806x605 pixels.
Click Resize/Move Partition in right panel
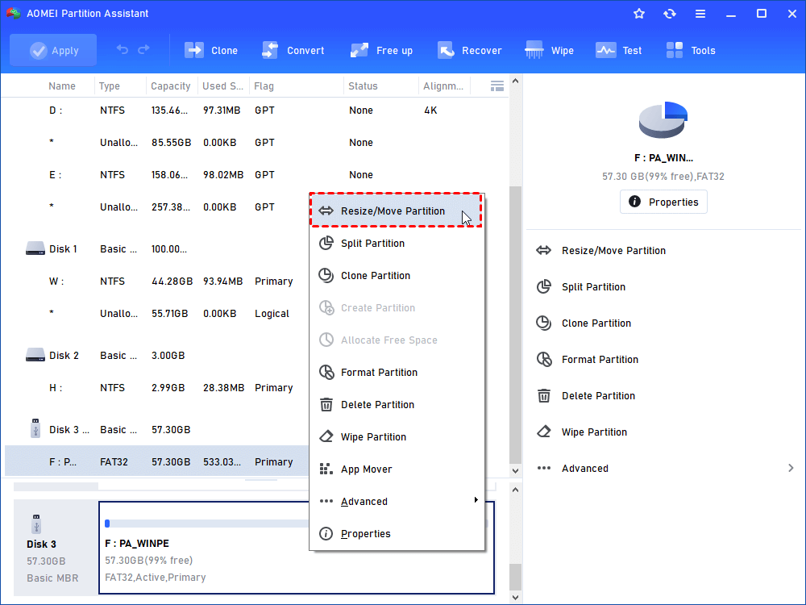tap(601, 251)
